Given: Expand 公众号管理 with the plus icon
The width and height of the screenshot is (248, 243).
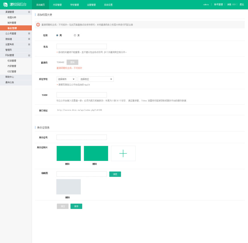Looking at the screenshot, I should [29, 34].
